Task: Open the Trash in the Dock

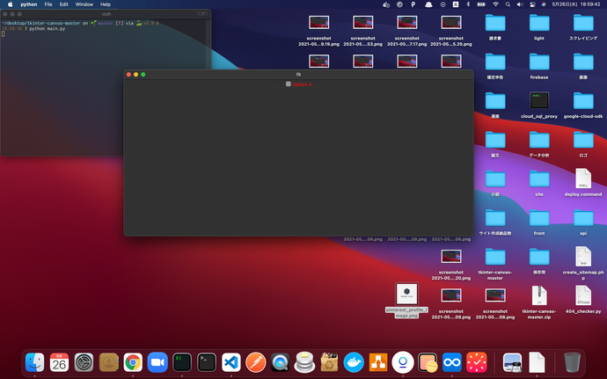Action: point(572,362)
